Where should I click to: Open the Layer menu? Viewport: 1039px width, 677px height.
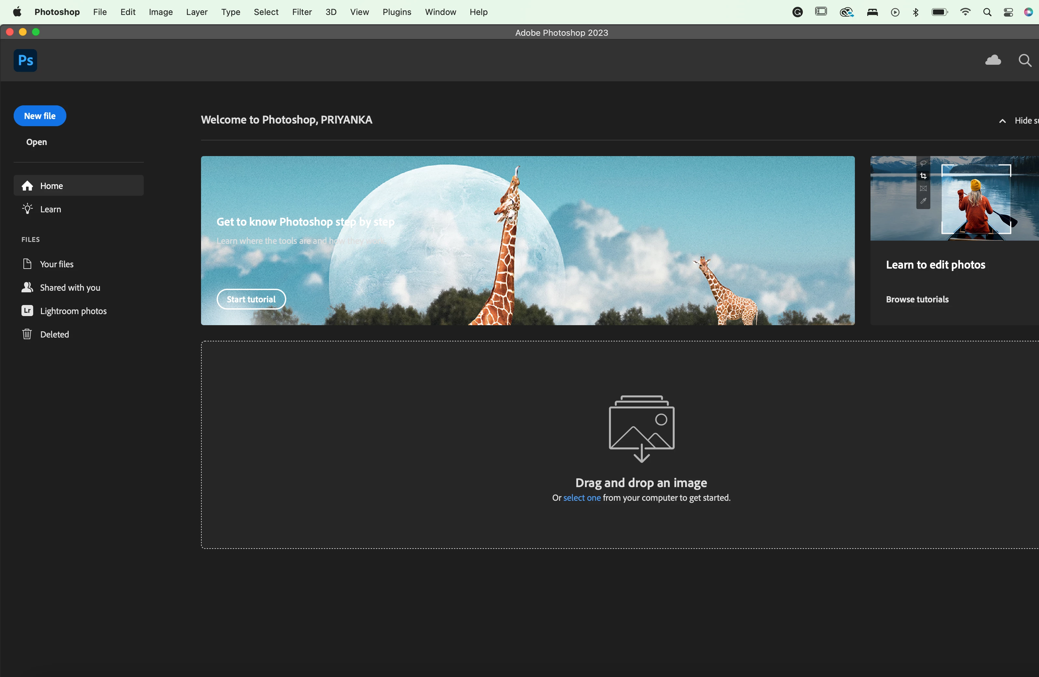tap(196, 12)
